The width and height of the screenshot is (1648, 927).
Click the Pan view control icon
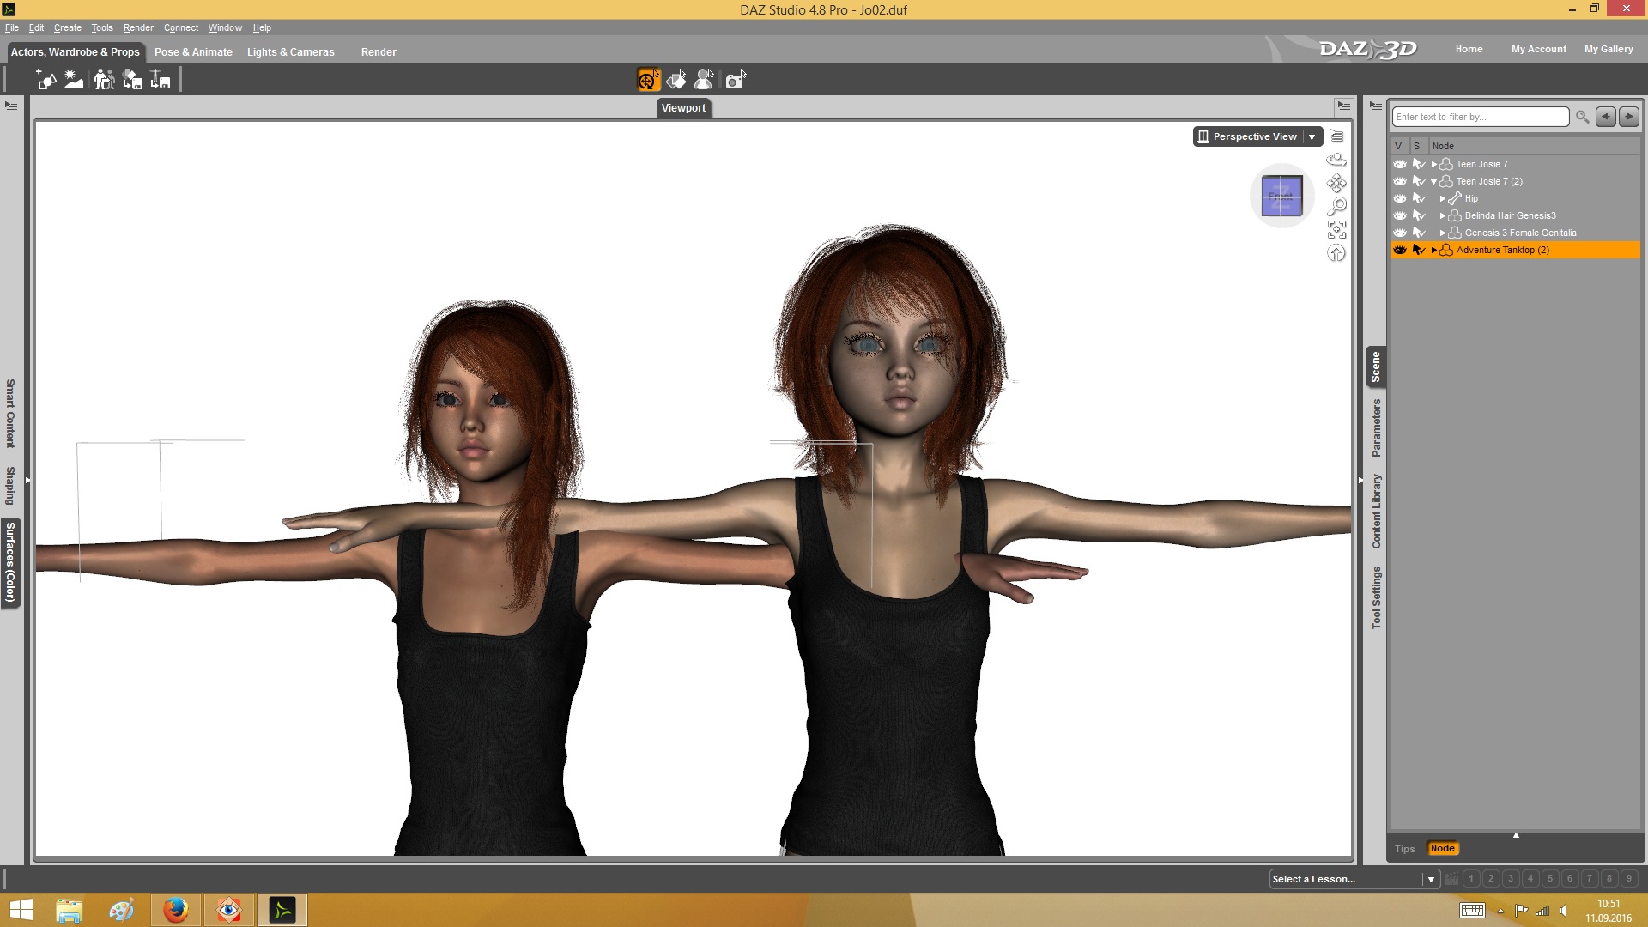click(1336, 183)
